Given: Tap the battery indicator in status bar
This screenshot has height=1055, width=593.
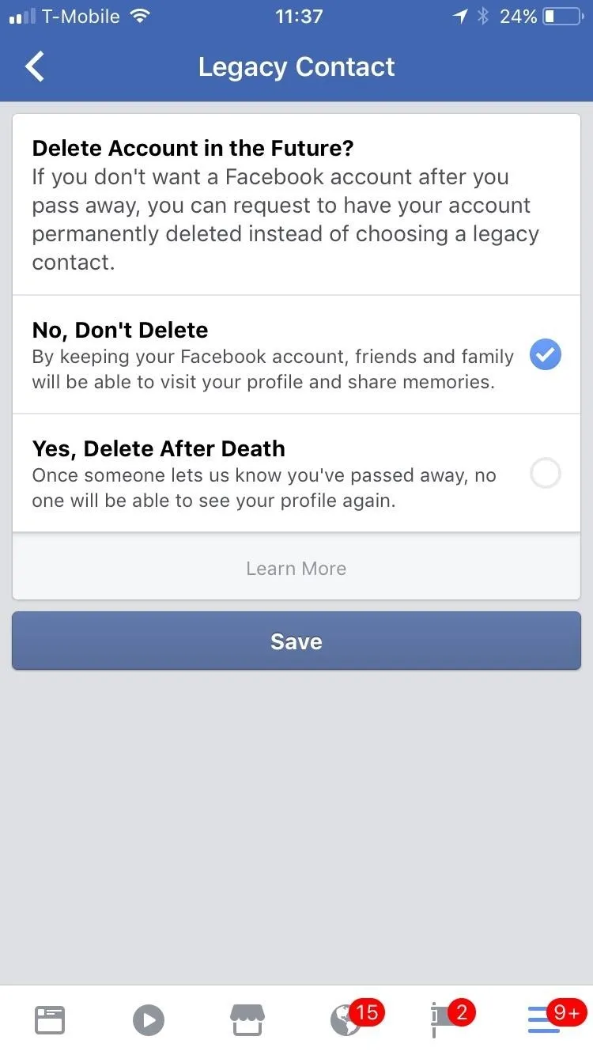Looking at the screenshot, I should click(562, 17).
